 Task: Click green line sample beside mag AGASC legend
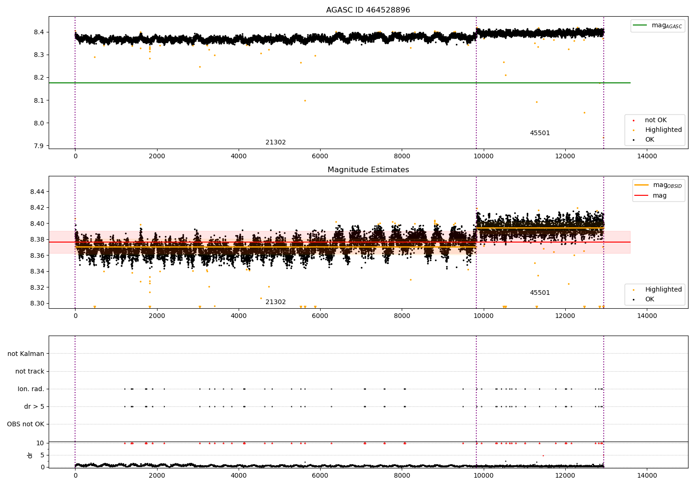[640, 25]
